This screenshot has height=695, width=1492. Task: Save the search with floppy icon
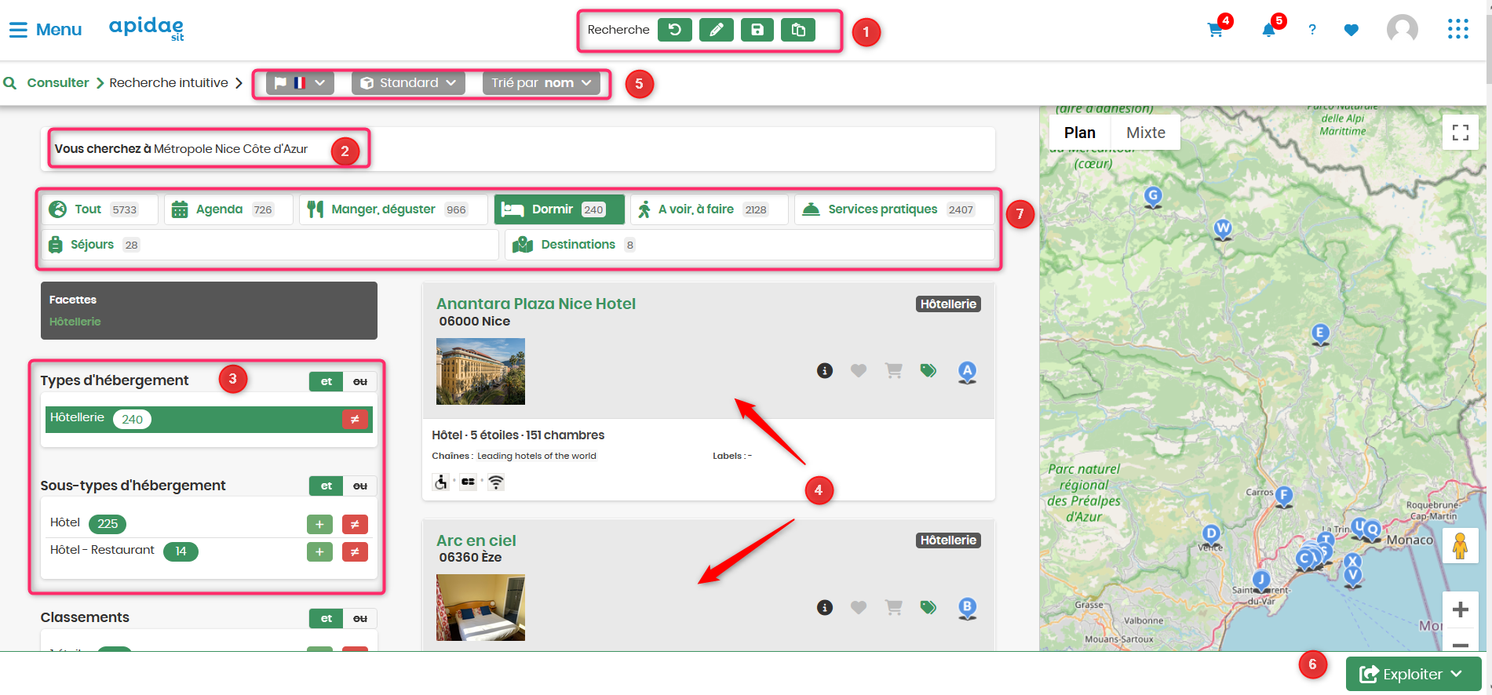tap(757, 30)
